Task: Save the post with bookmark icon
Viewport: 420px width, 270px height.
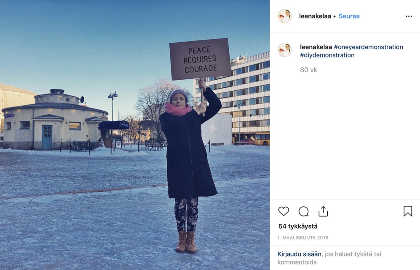Action: [408, 211]
